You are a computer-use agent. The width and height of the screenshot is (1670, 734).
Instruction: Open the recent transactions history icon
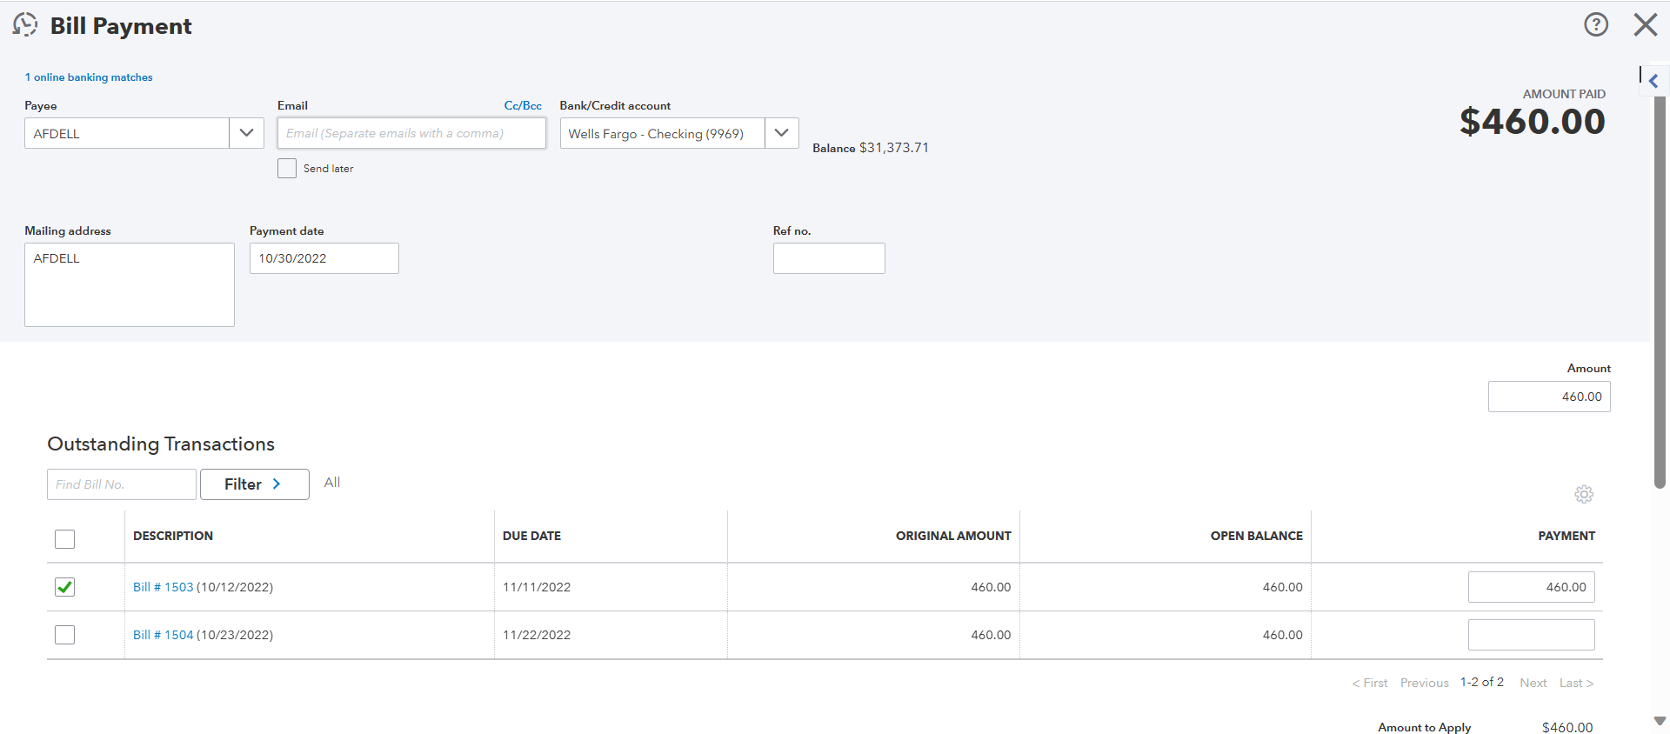click(x=25, y=25)
